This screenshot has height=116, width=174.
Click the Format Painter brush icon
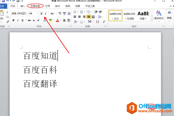(7, 21)
